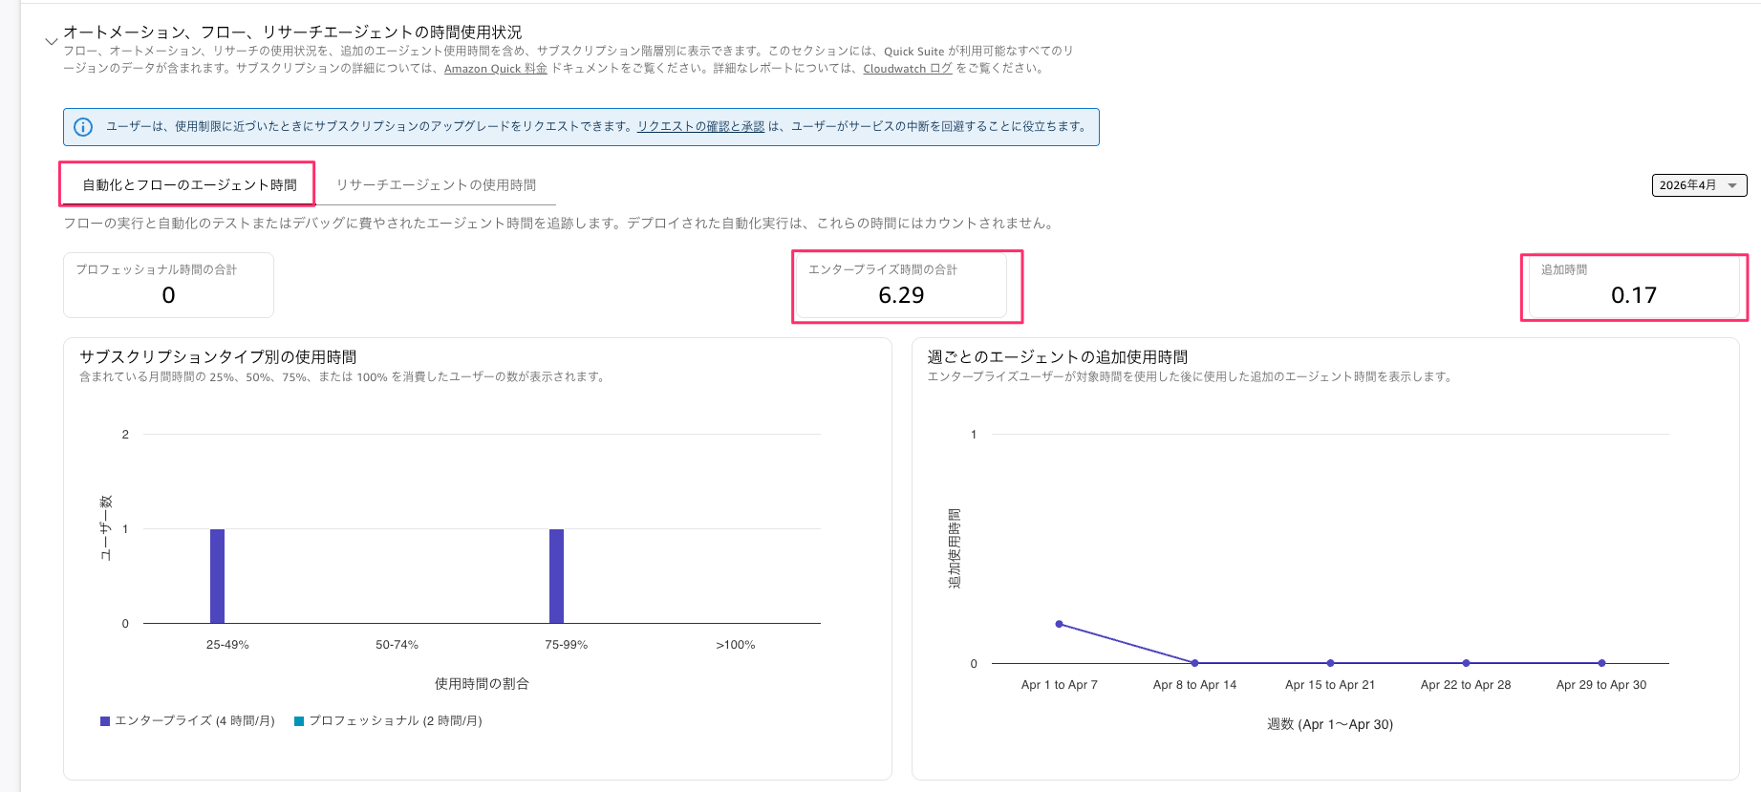Click the >100% axis label
The height and width of the screenshot is (792, 1761).
[x=736, y=645]
